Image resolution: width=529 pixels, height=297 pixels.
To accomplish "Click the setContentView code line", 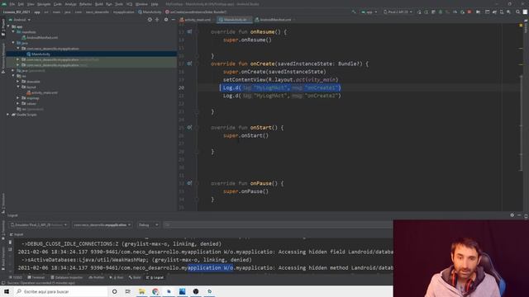I will click(281, 79).
